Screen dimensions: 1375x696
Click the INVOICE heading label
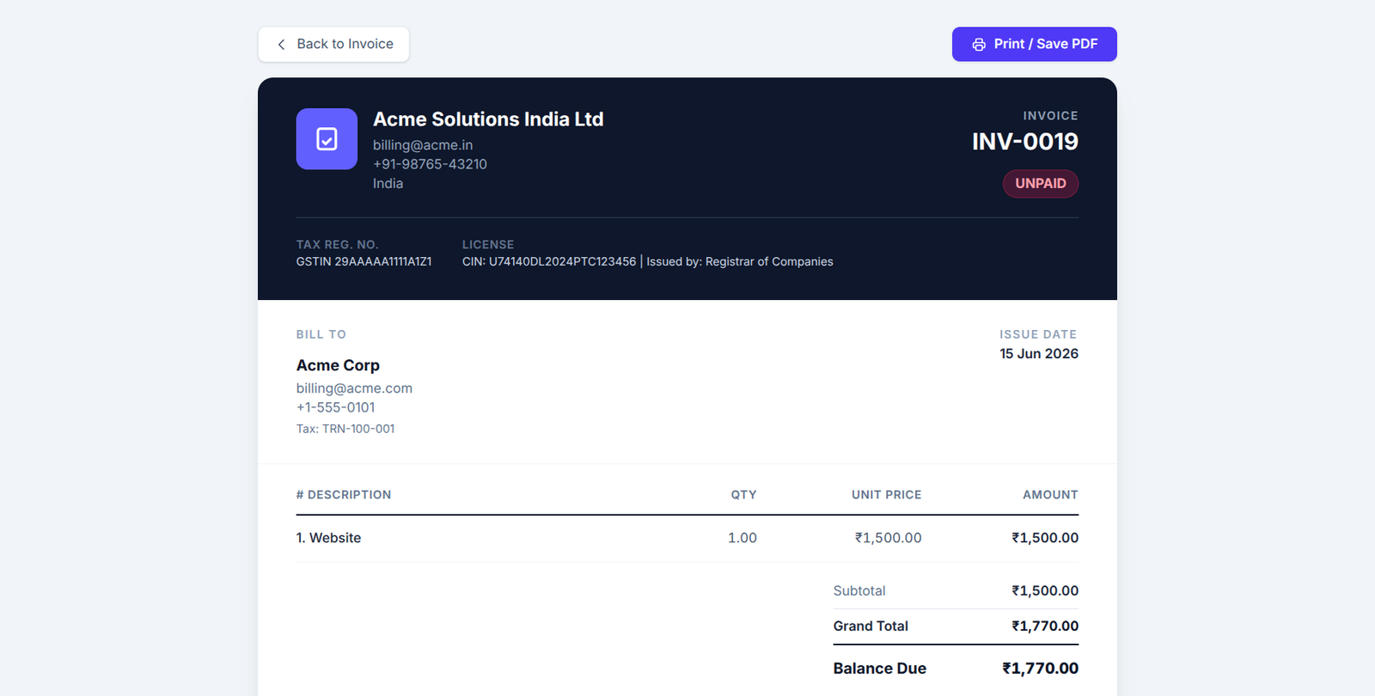pos(1050,116)
